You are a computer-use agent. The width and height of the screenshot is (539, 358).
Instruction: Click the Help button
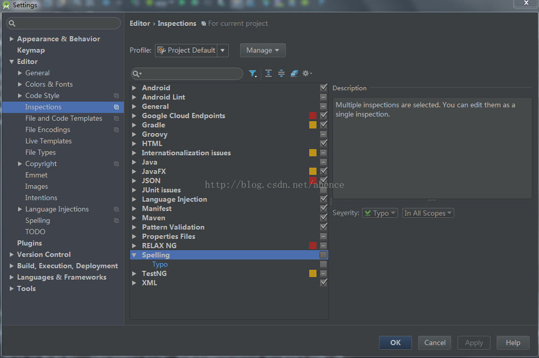513,343
